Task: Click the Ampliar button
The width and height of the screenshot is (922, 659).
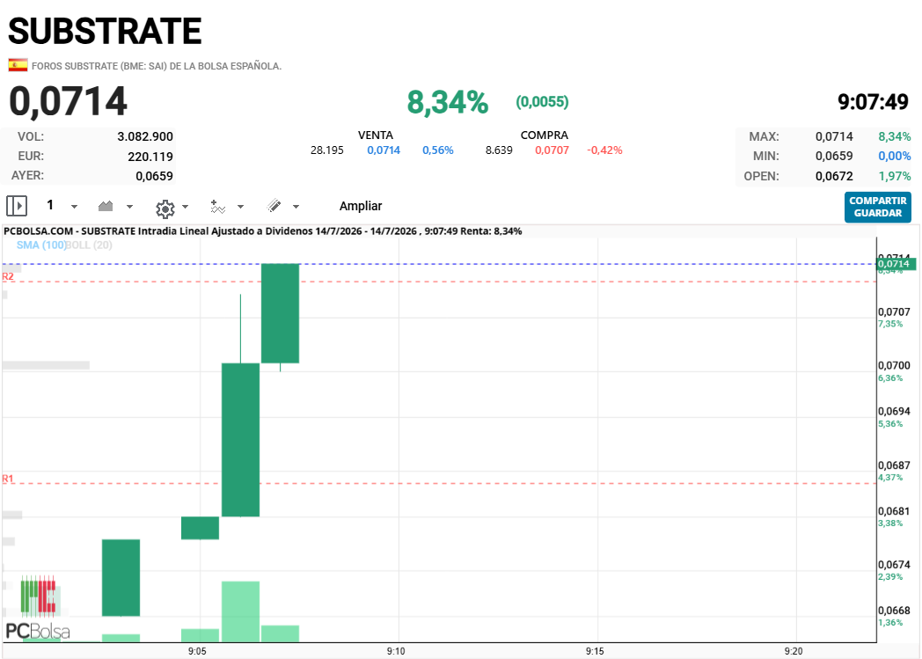Action: (x=361, y=206)
